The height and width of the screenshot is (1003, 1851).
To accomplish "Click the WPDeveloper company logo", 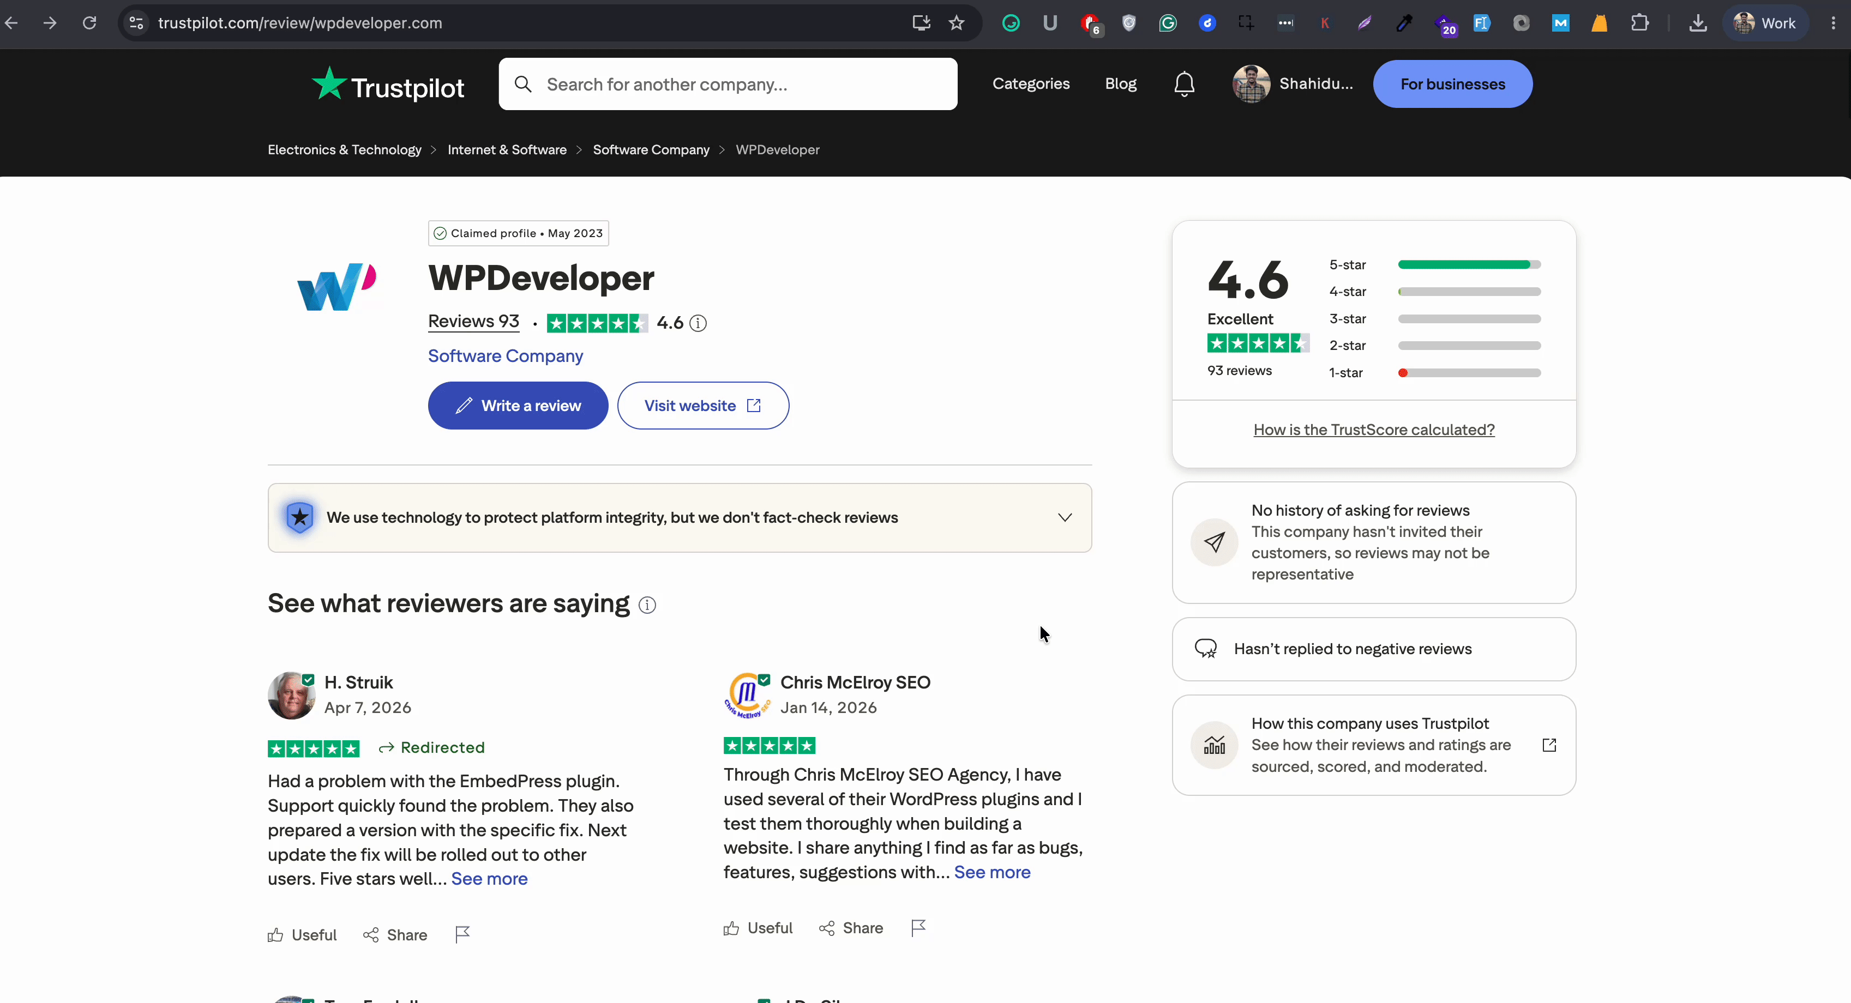I will (336, 287).
